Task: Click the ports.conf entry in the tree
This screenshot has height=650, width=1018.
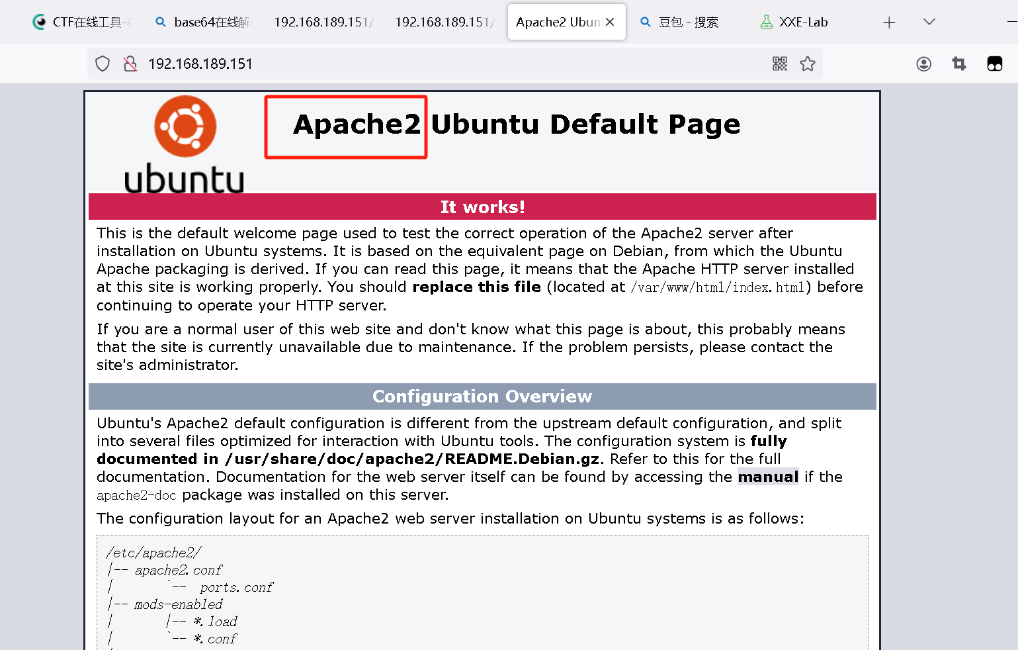Action: [x=236, y=587]
